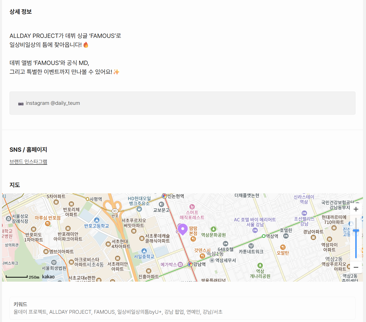Click the 스머프 매직포레스트 icon
Viewport: 366px width, 322px height.
click(192, 207)
